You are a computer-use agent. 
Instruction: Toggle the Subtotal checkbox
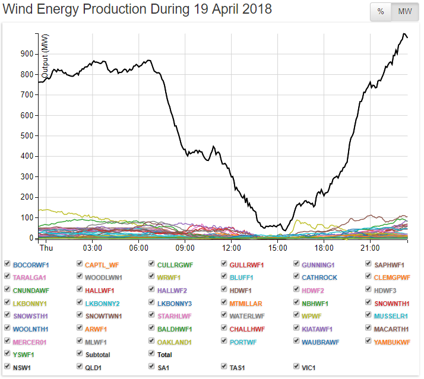80,354
